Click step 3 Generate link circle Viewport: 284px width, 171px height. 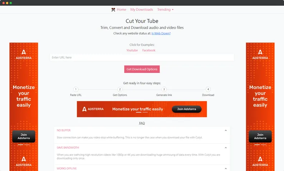tap(164, 89)
